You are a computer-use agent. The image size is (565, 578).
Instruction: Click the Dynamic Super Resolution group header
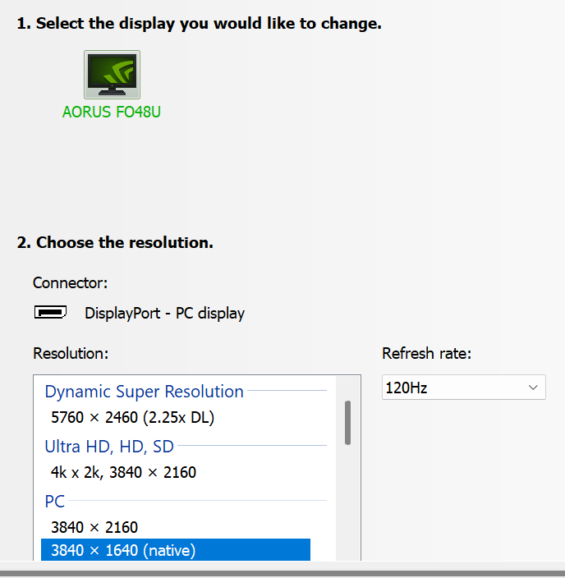pos(144,392)
